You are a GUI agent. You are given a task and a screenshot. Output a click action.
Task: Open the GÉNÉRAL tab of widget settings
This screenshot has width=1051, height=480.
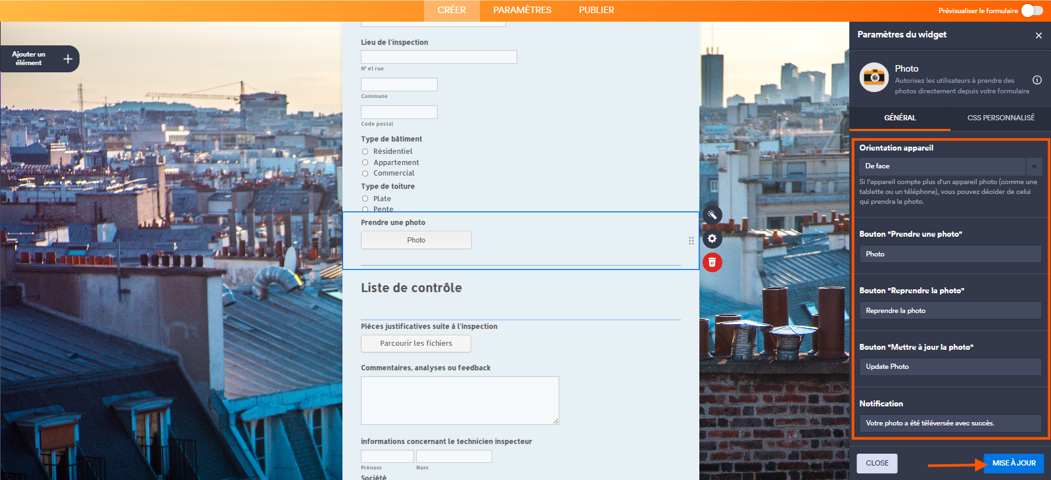tap(900, 118)
